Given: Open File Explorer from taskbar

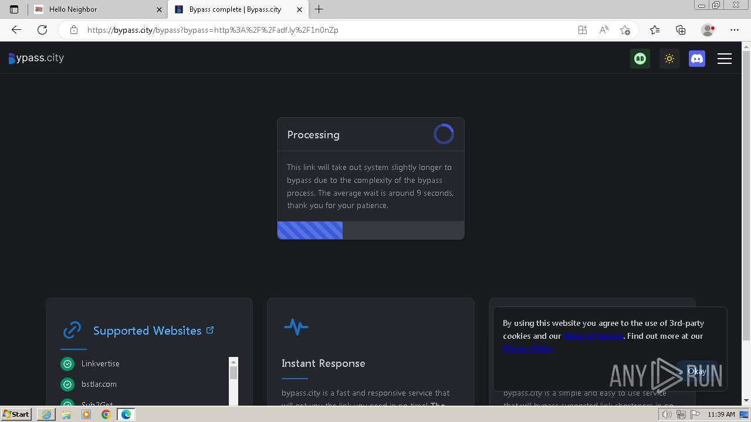Looking at the screenshot, I should click(66, 414).
